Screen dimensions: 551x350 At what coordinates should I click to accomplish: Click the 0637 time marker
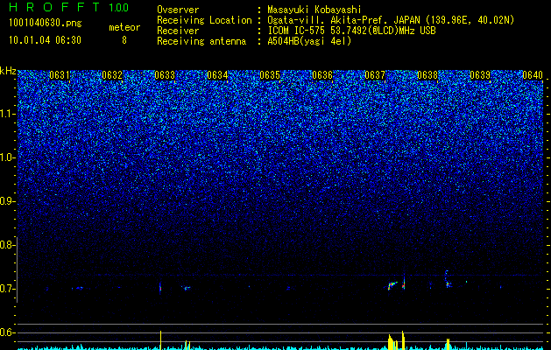pyautogui.click(x=375, y=75)
